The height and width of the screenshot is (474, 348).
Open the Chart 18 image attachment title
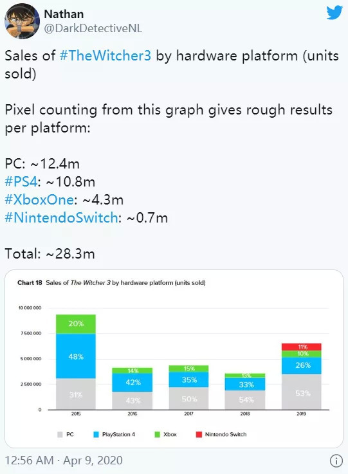(111, 282)
